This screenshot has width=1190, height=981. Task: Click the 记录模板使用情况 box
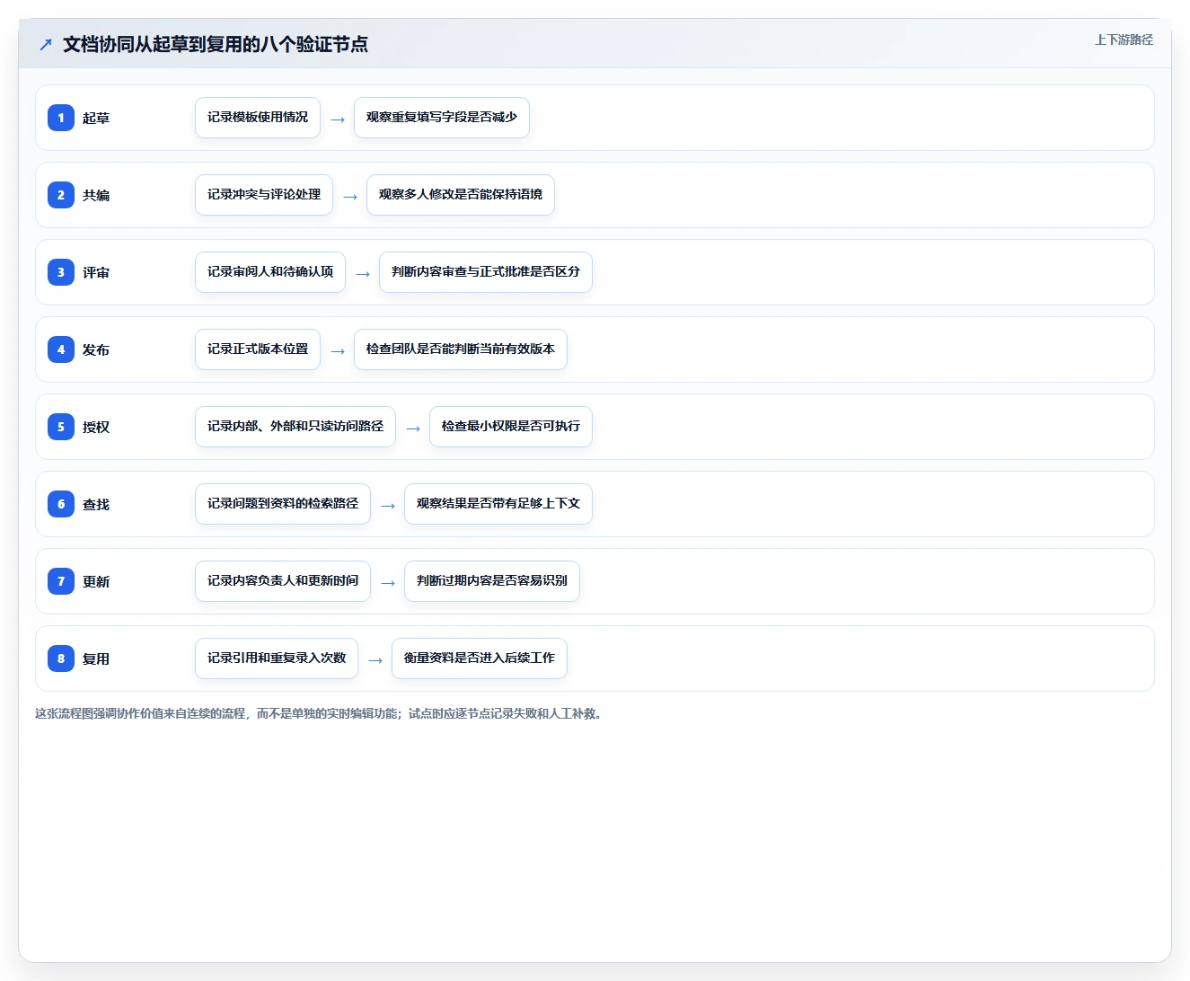[258, 118]
